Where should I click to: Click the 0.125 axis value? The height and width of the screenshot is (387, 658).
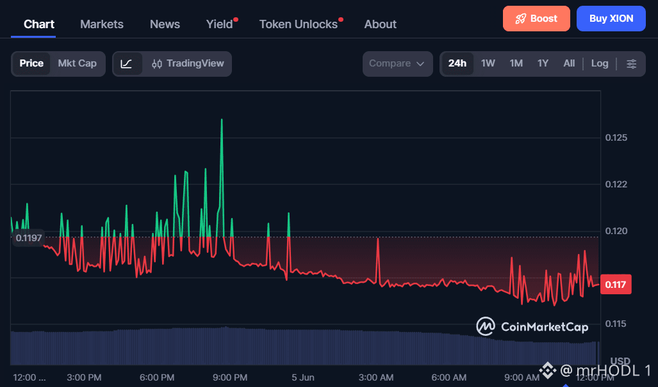616,138
